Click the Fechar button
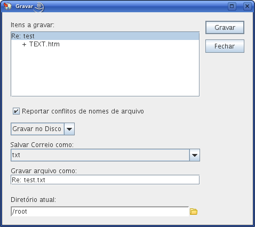Screen dimensions: 255x227 [x=225, y=46]
